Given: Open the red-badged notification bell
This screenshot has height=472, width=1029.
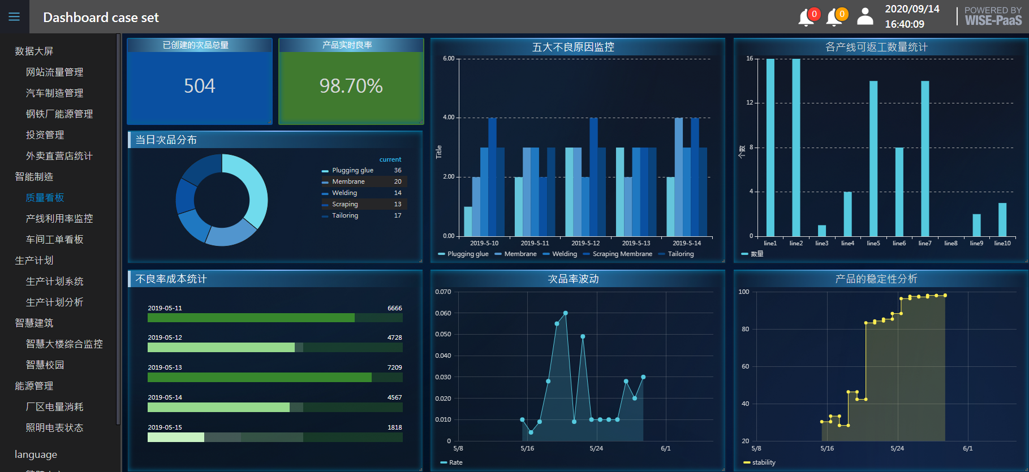Looking at the screenshot, I should click(x=807, y=18).
